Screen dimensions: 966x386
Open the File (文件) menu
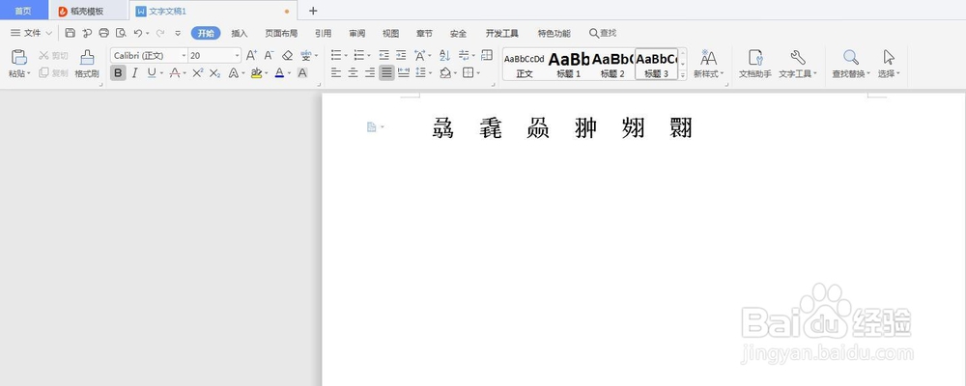tap(32, 33)
